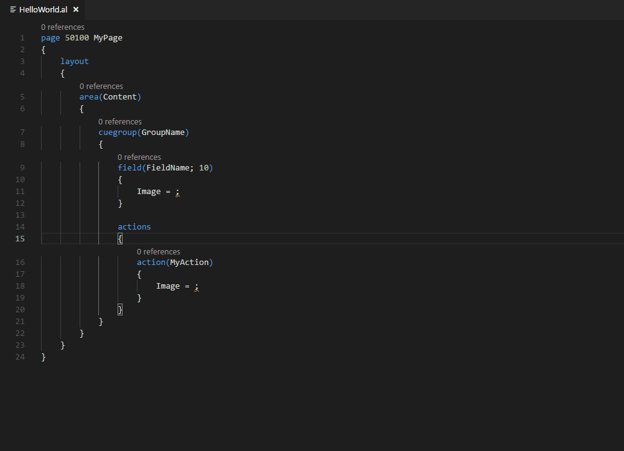Image resolution: width=624 pixels, height=451 pixels.
Task: Click the 'MyPage' identifier on line 1
Action: (108, 38)
